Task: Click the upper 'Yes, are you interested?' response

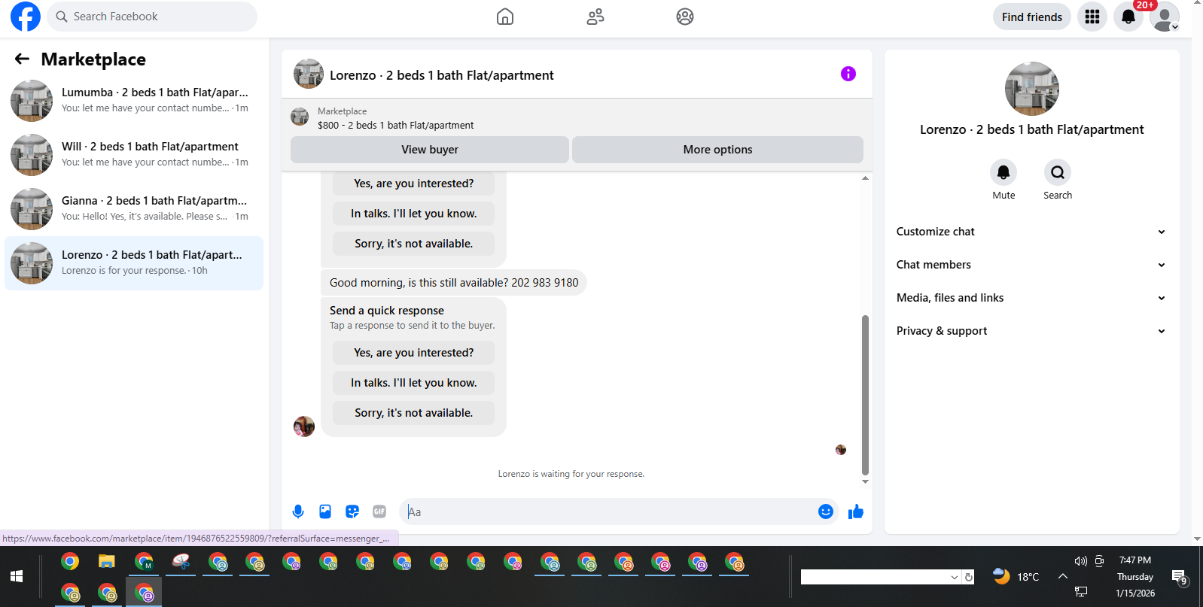Action: (414, 184)
